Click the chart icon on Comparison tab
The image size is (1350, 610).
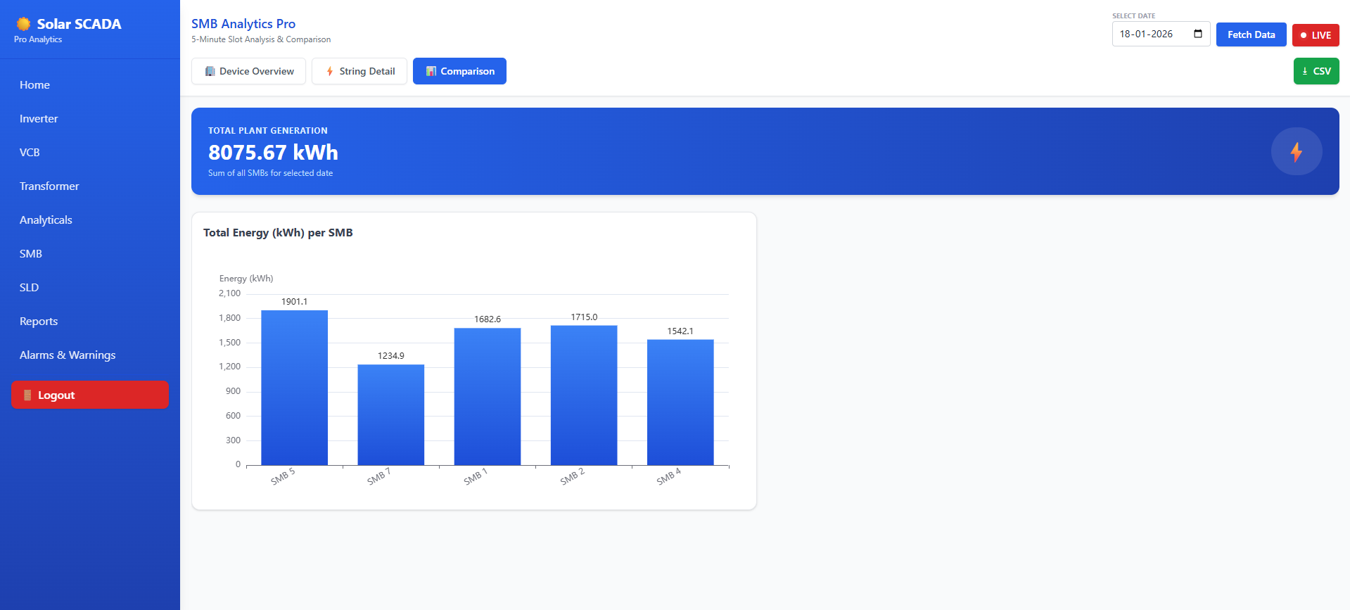[431, 71]
